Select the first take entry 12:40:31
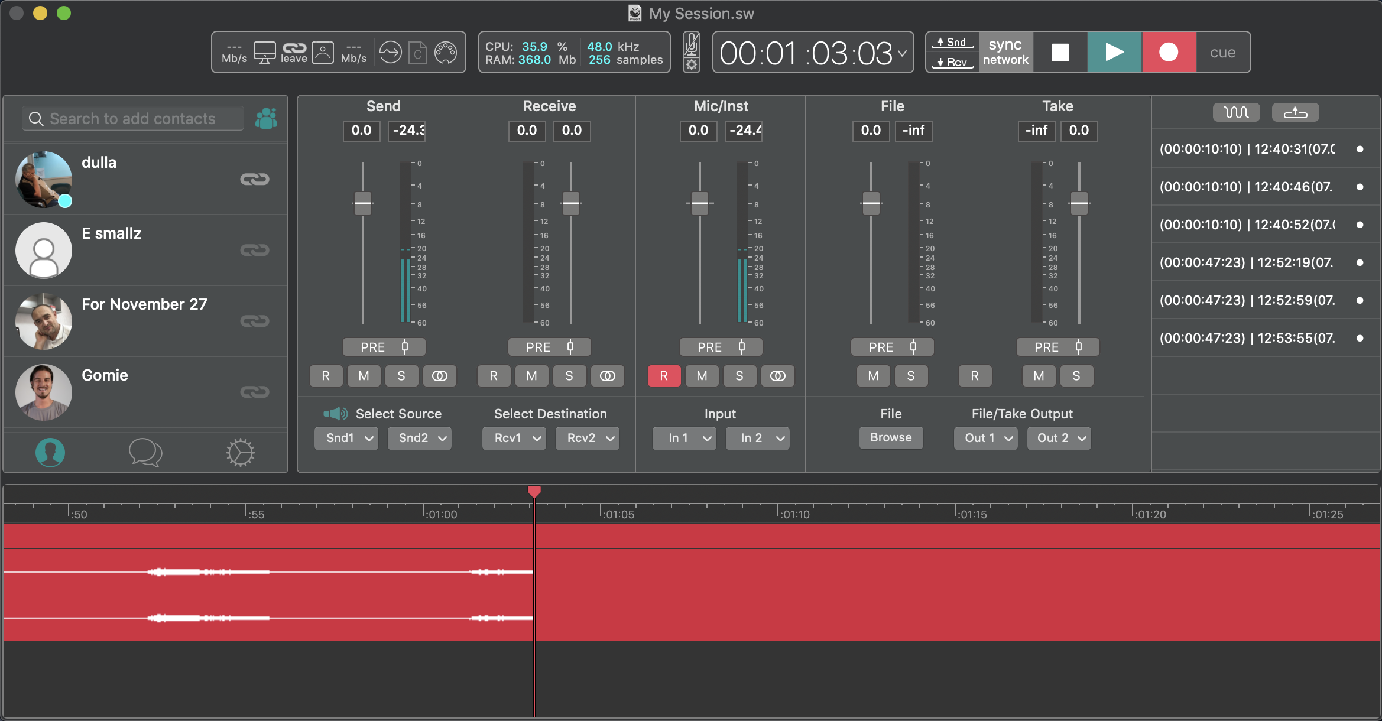This screenshot has height=721, width=1382. (x=1247, y=149)
